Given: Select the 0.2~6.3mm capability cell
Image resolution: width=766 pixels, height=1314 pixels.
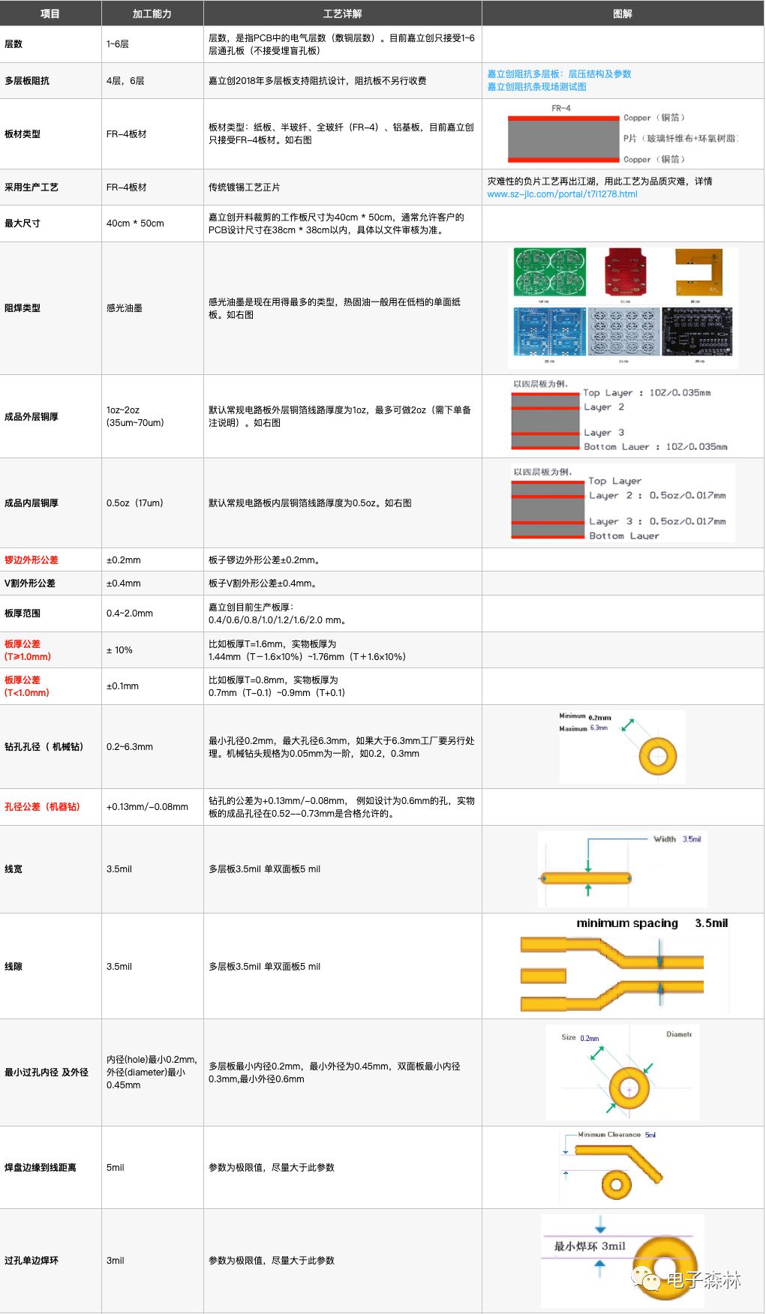Looking at the screenshot, I should (130, 747).
